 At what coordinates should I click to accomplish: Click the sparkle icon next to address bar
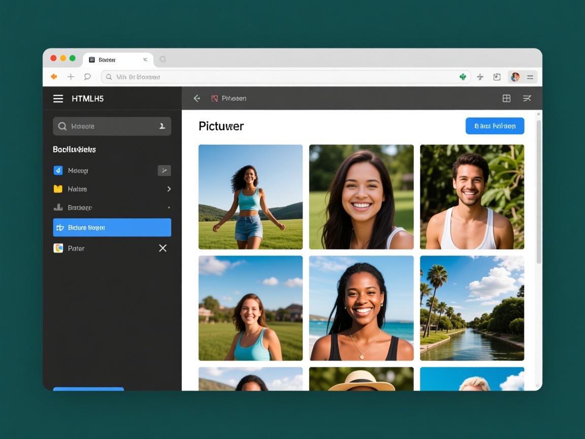click(x=480, y=77)
